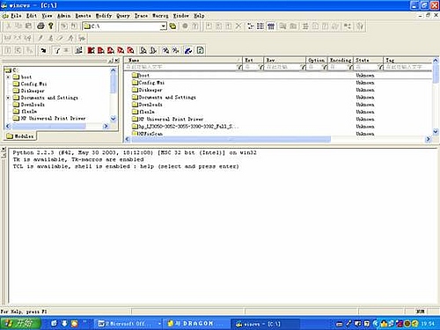The image size is (440, 330).
Task: Click the black diagonal arrow icon in the filter toolbar
Action: click(x=44, y=50)
